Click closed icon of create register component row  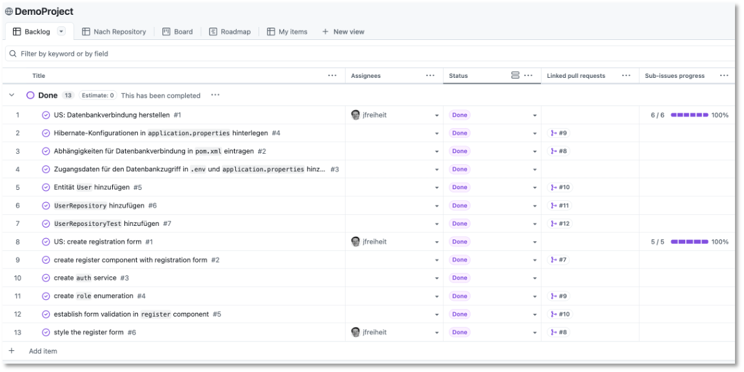tap(46, 259)
